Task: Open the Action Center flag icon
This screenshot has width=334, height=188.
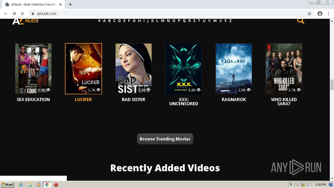Action: click(309, 185)
